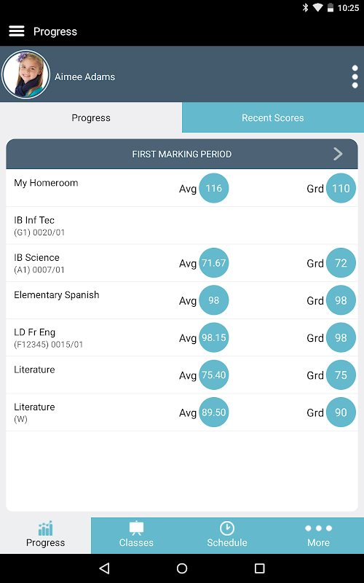Open the three-dot options for Aimee Adams
Viewport: 364px width, 583px height.
pyautogui.click(x=355, y=77)
